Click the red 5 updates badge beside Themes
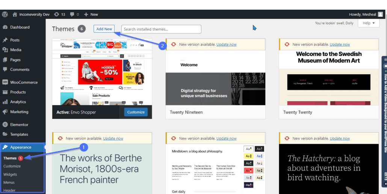 click(x=21, y=158)
